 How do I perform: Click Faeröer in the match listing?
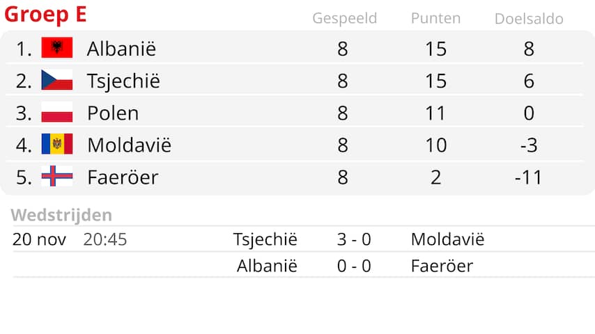(442, 266)
